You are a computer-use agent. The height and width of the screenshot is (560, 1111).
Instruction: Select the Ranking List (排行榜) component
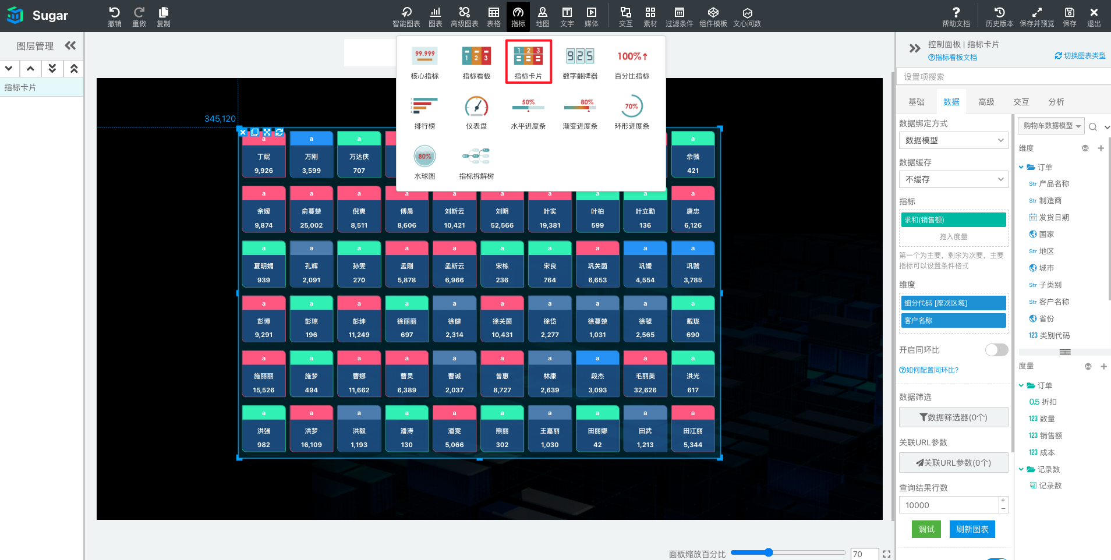click(424, 113)
